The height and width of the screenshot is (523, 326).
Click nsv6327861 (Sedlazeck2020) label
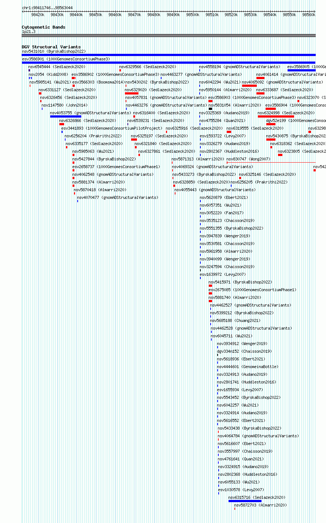[167, 152]
